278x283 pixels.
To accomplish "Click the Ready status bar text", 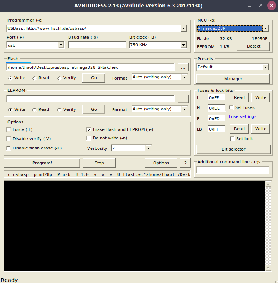I will 9,280.
